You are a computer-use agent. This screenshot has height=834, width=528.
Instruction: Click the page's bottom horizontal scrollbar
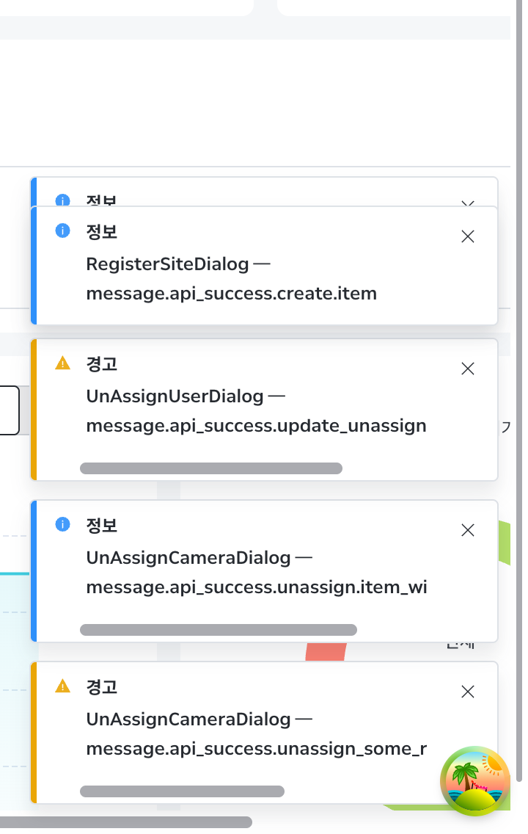tap(125, 822)
